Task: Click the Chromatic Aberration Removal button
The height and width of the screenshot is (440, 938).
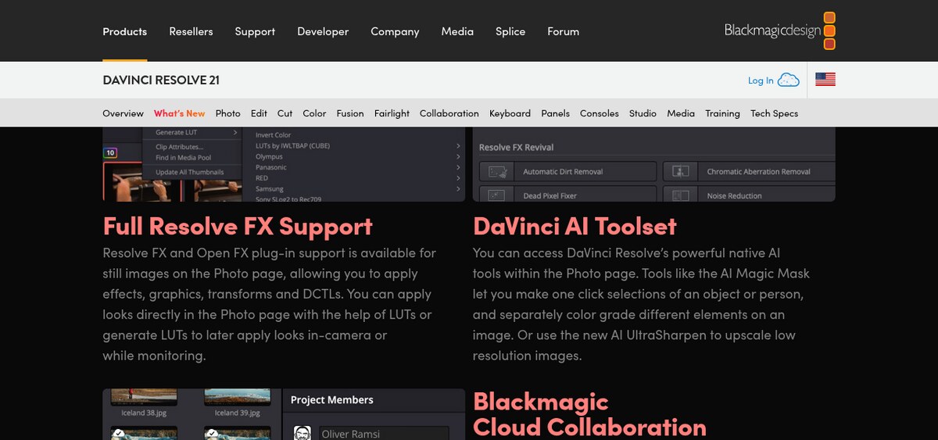Action: coord(749,171)
